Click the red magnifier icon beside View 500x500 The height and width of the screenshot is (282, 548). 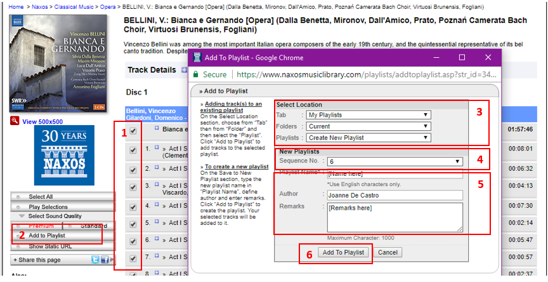click(x=15, y=121)
